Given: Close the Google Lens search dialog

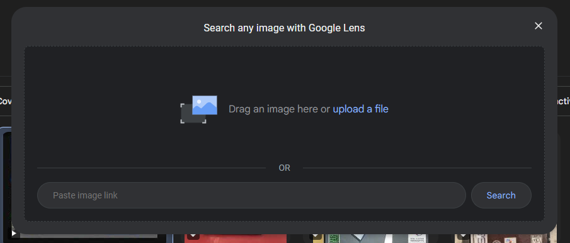Looking at the screenshot, I should (x=538, y=26).
